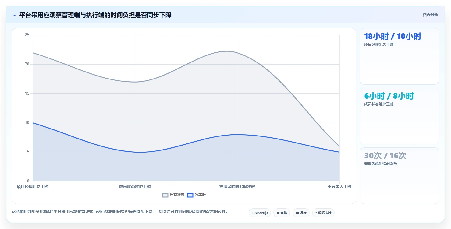The image size is (451, 229).
Task: Click the 数据卡片 tag
Action: click(x=323, y=213)
